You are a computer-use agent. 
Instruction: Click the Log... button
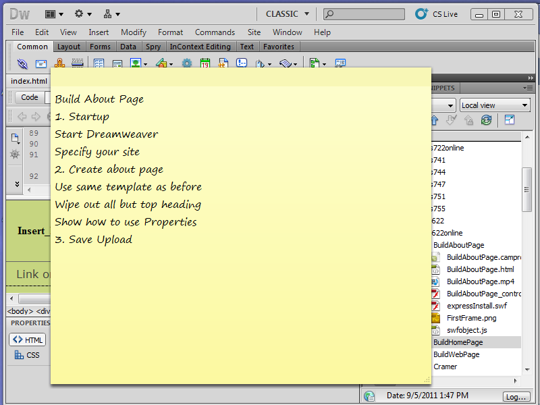point(516,396)
